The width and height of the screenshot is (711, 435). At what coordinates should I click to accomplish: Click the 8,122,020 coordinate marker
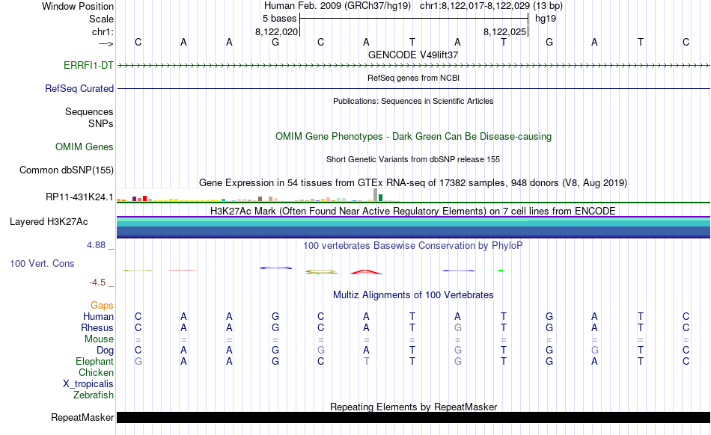click(x=277, y=31)
